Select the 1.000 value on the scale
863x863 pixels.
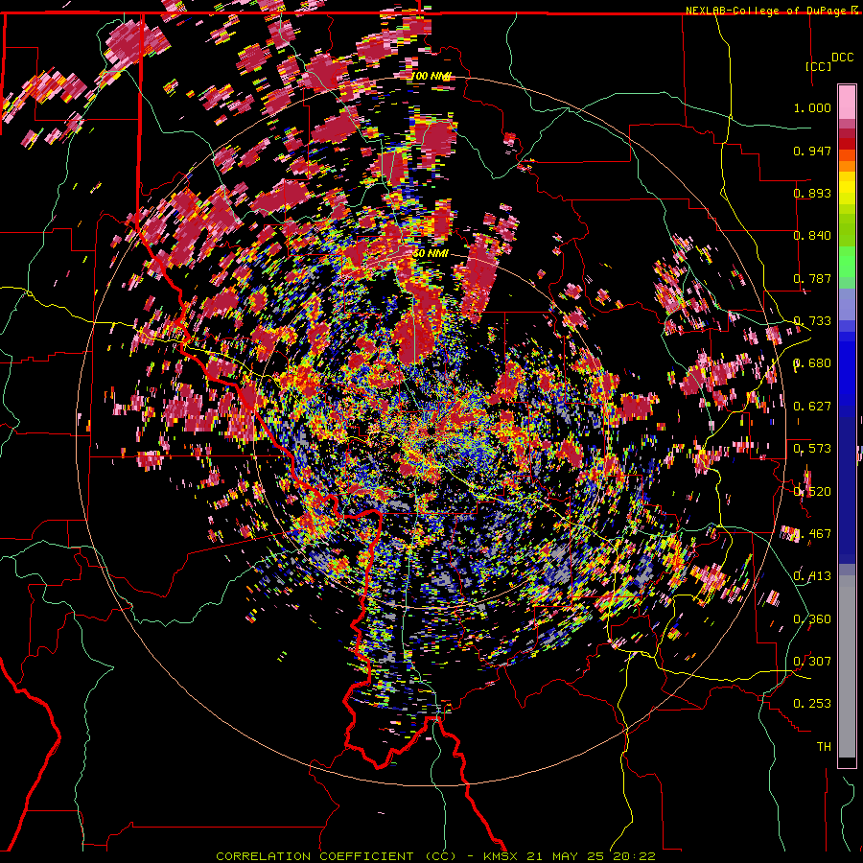point(812,107)
